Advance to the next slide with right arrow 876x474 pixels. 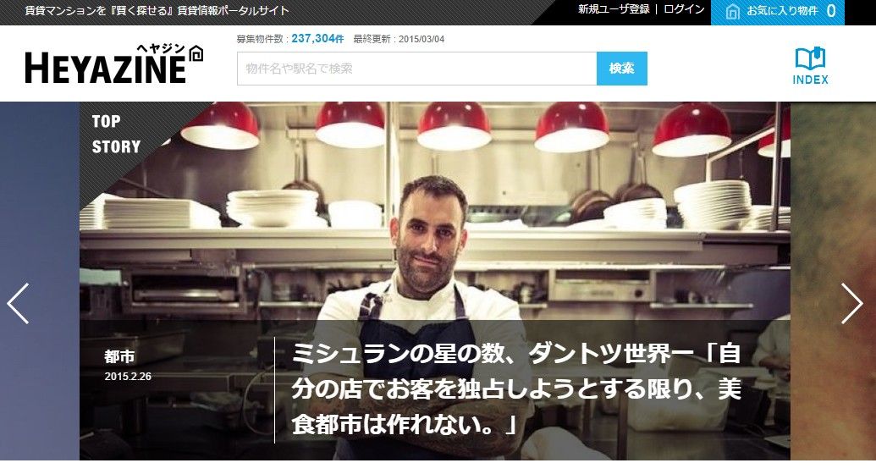pyautogui.click(x=852, y=304)
